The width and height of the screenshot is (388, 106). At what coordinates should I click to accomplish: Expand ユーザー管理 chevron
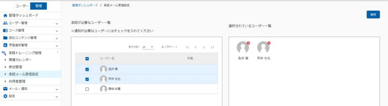point(57,24)
